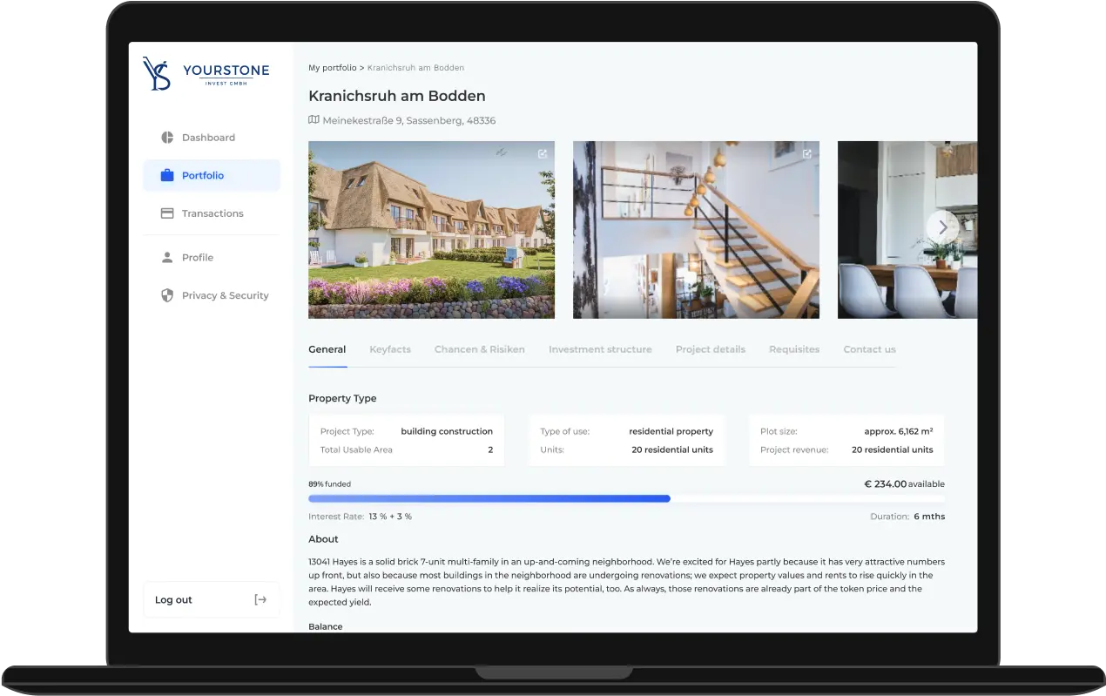Advance the image carousel with the right chevron
This screenshot has width=1106, height=696.
pyautogui.click(x=942, y=226)
